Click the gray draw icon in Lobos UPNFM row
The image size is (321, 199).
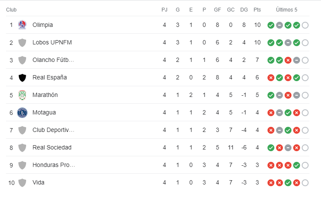(288, 42)
